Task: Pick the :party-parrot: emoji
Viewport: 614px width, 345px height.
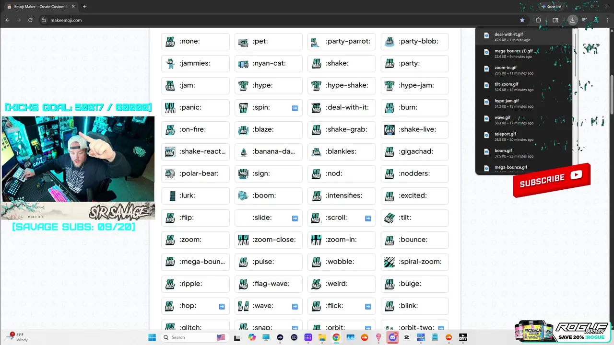Action: pyautogui.click(x=342, y=41)
